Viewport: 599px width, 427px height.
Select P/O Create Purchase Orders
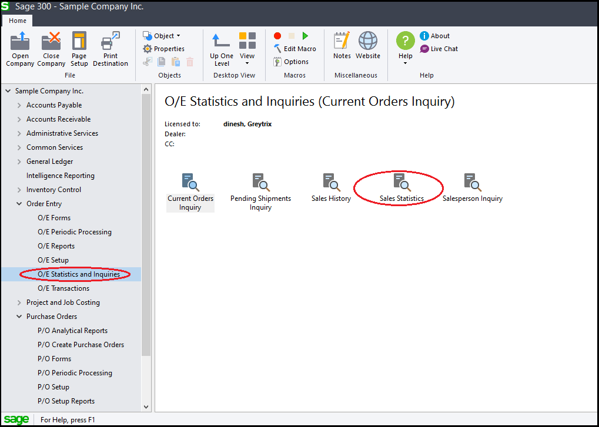[81, 345]
